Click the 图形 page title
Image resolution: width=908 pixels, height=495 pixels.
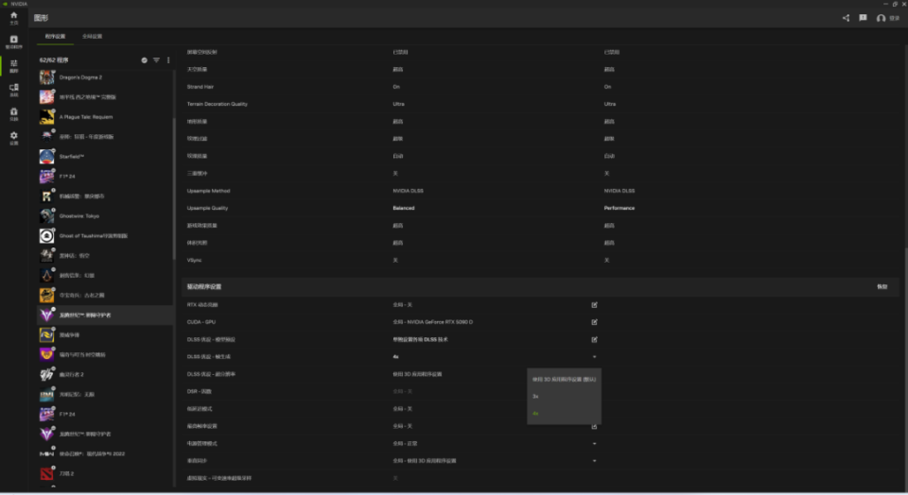pyautogui.click(x=41, y=18)
